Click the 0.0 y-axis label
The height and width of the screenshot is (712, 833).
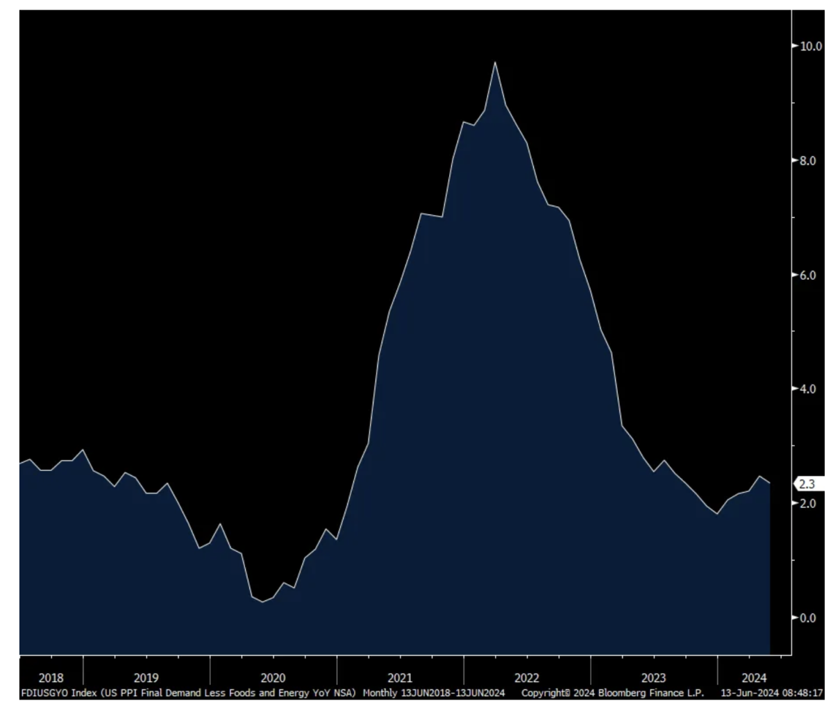[x=807, y=618]
